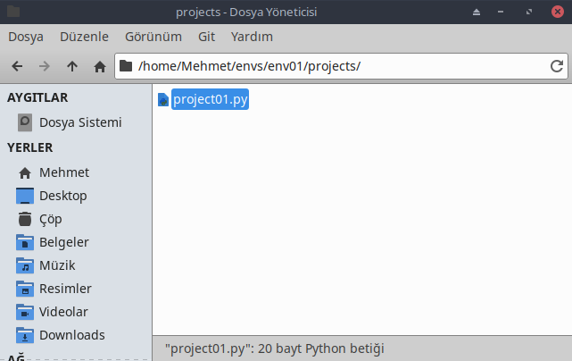This screenshot has width=572, height=361.
Task: Click the keep-above eject-like titlebar button
Action: (477, 12)
